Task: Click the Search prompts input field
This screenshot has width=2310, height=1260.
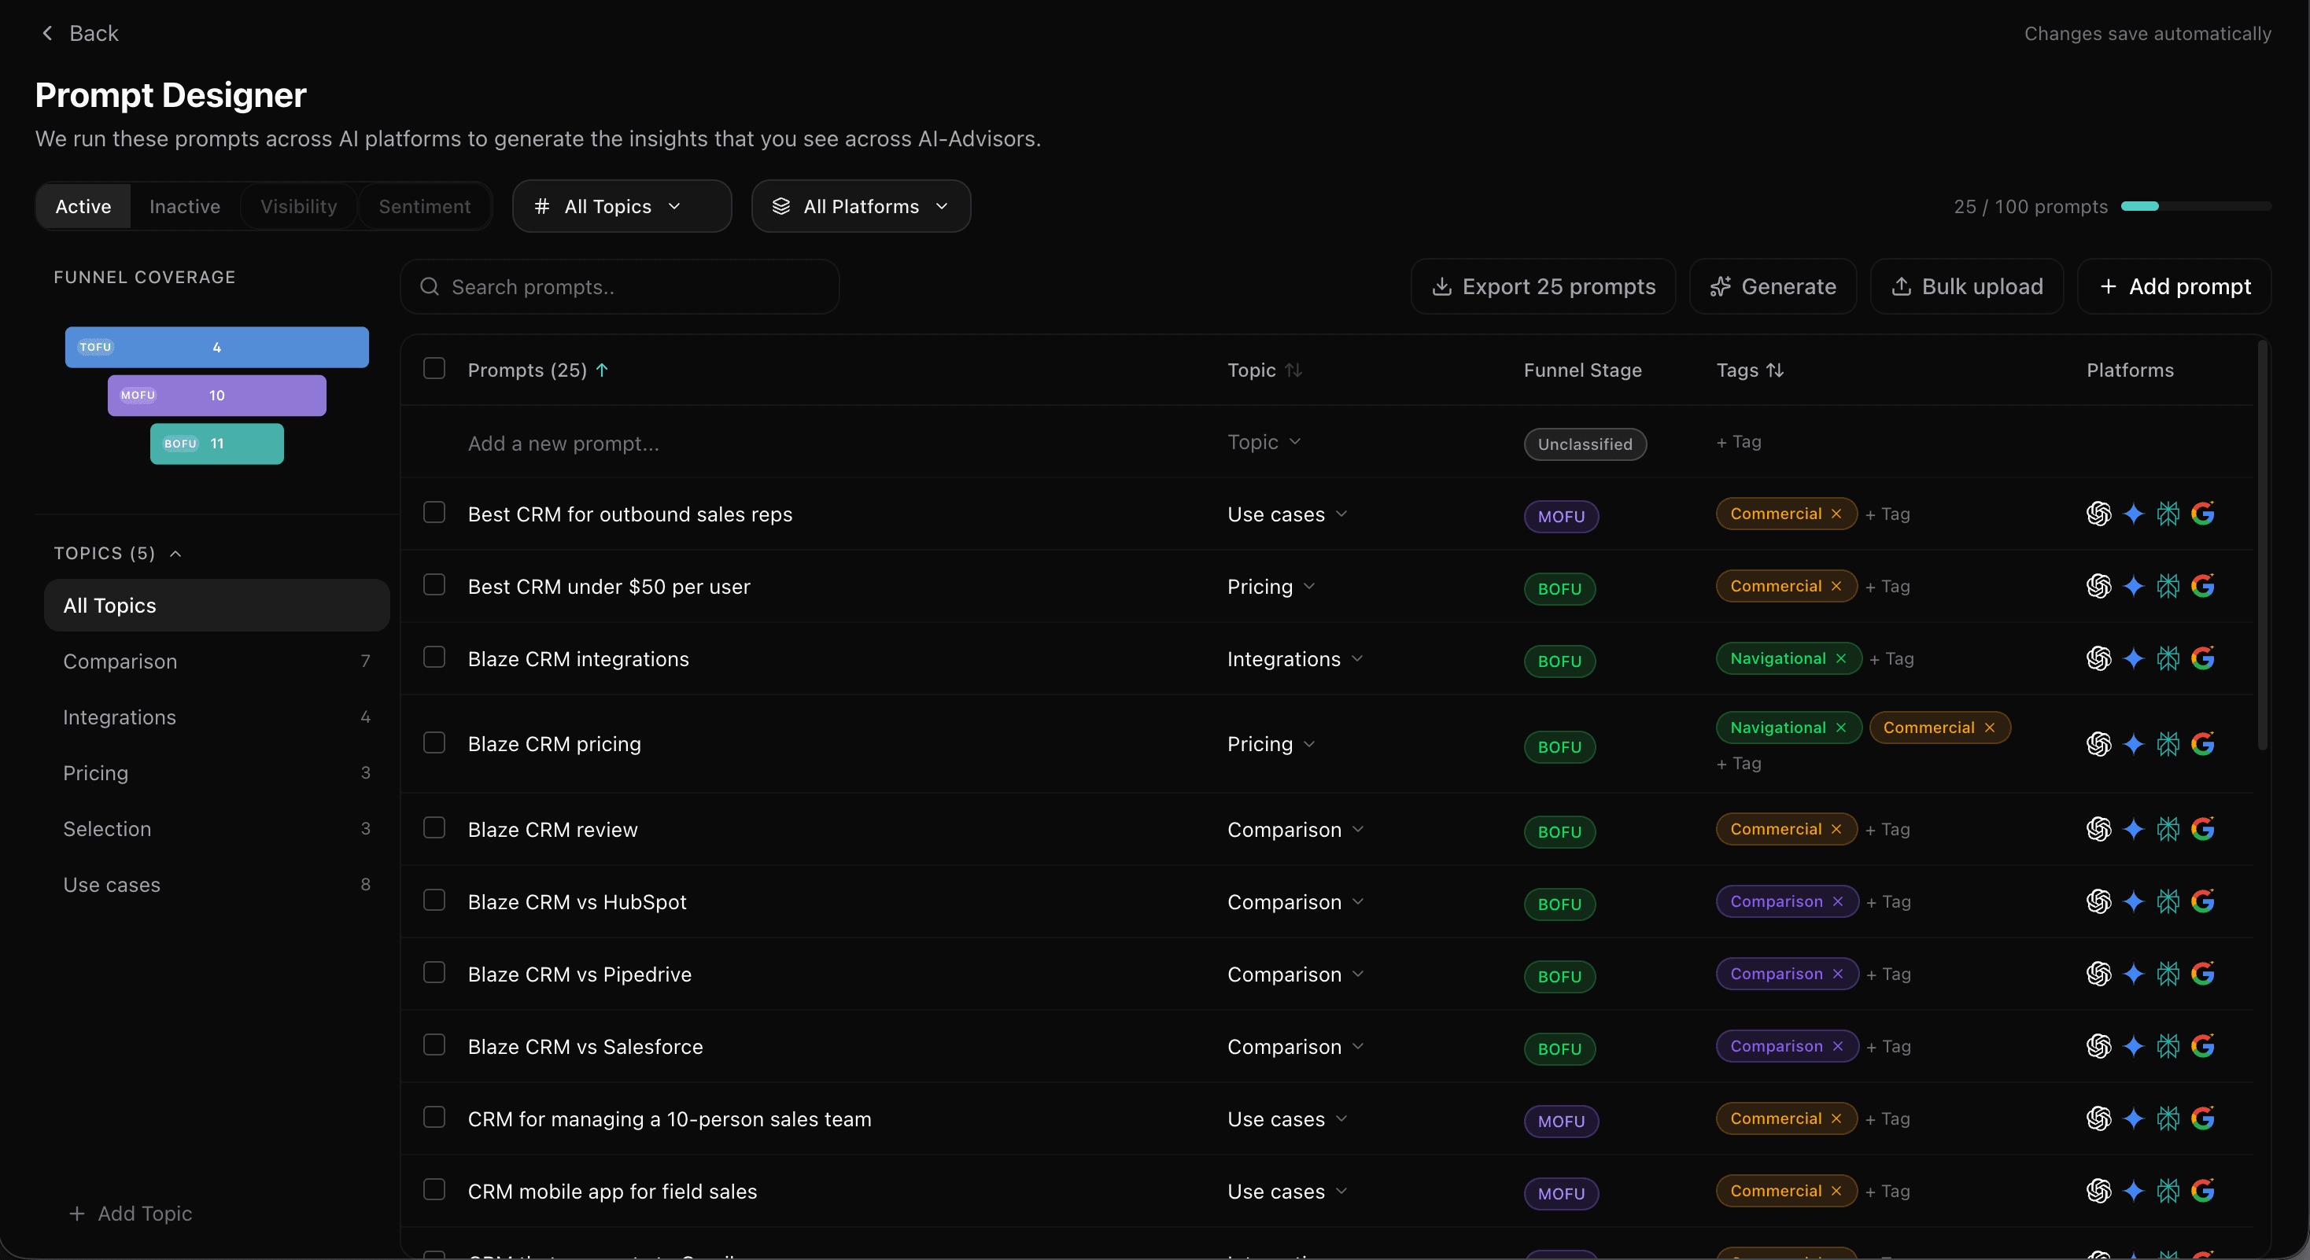Action: [620, 287]
